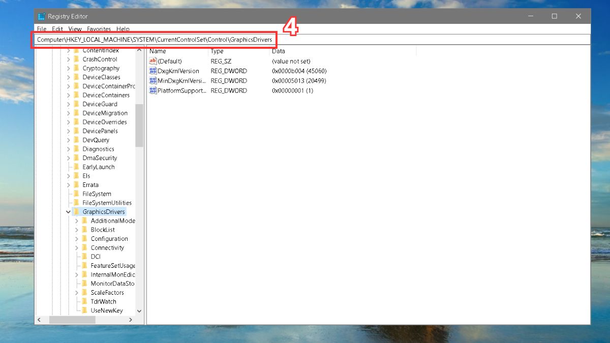Click the folder icon of the DCI subkey
This screenshot has height=343, width=610.
pyautogui.click(x=84, y=256)
